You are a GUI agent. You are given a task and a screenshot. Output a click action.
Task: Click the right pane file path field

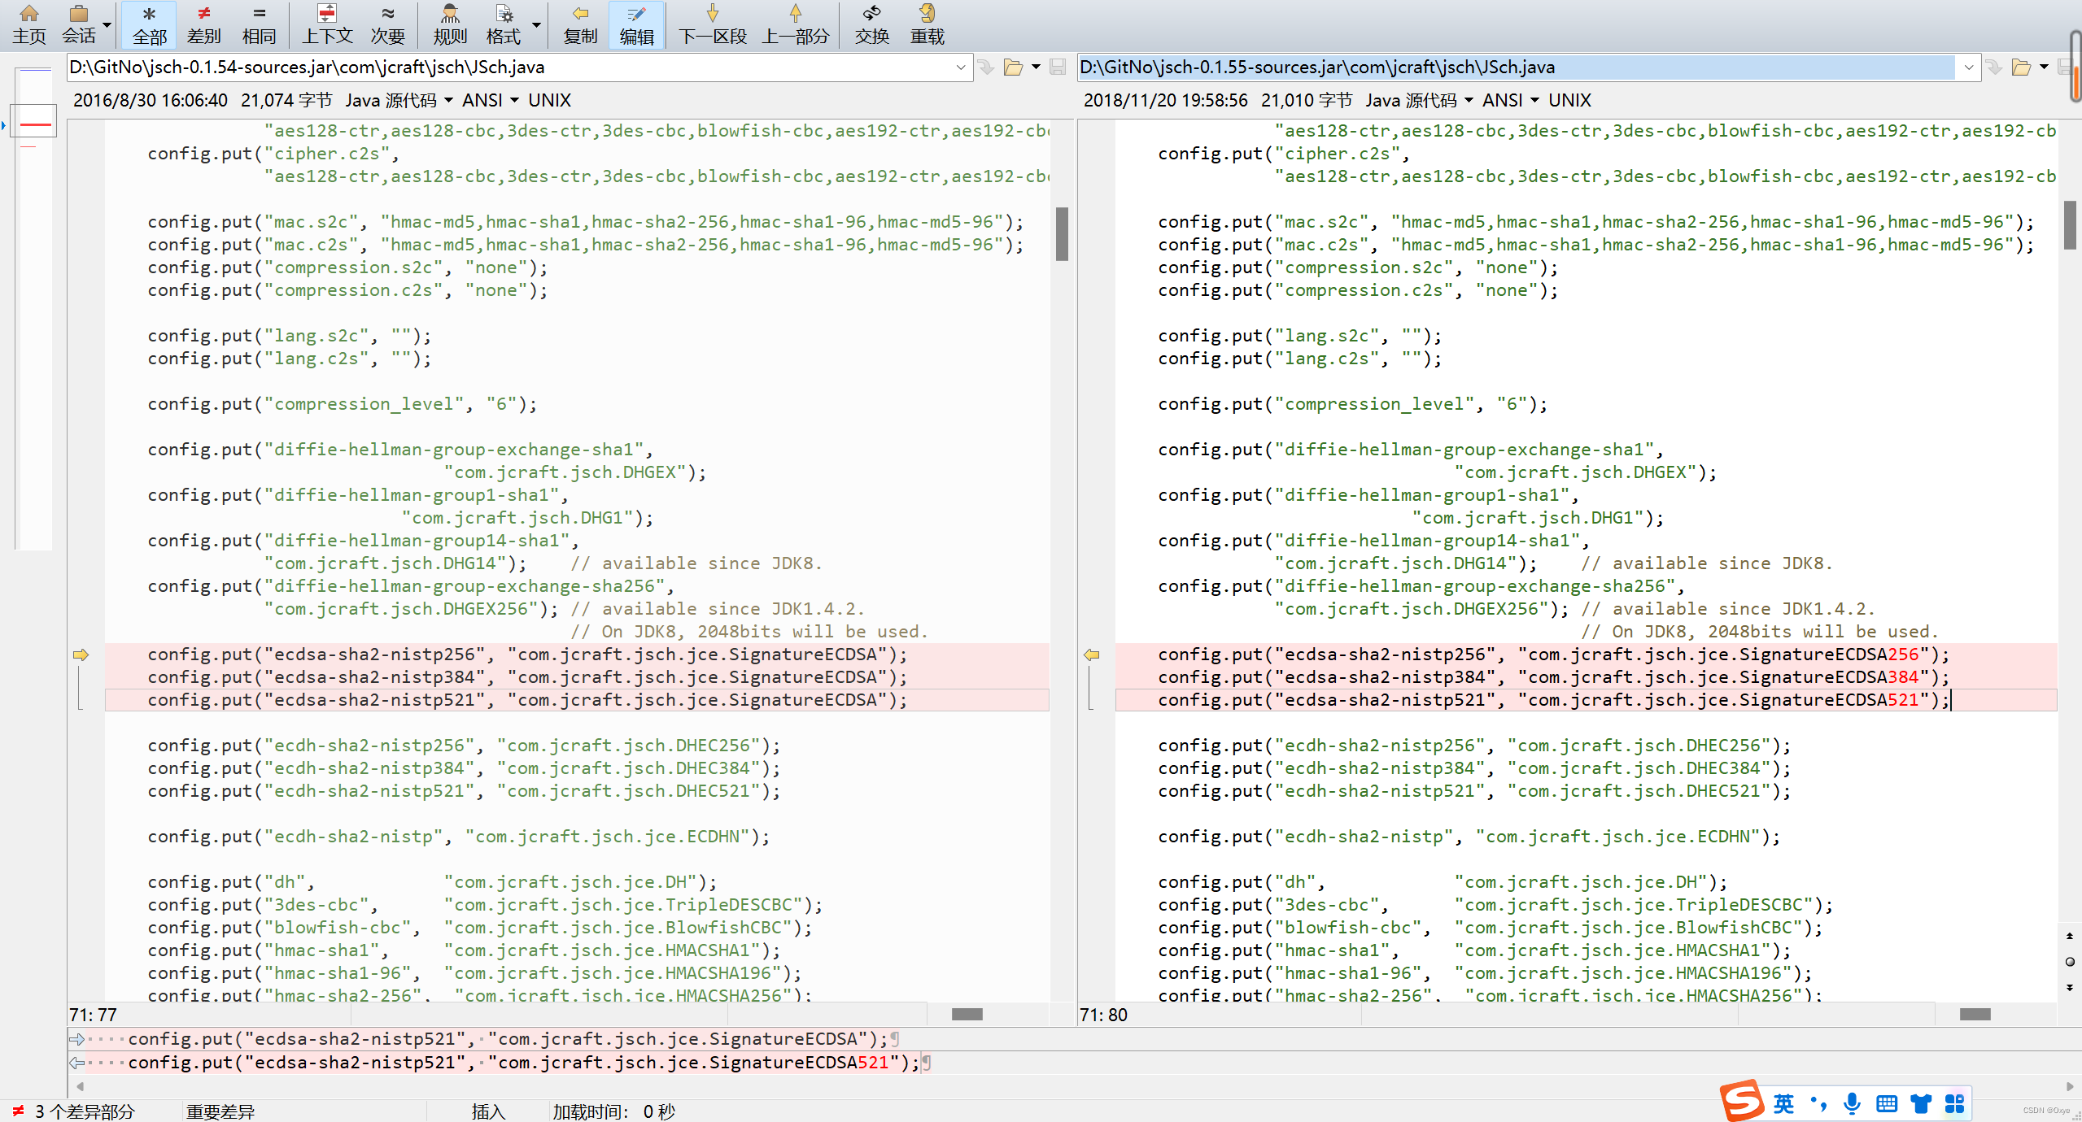pyautogui.click(x=1513, y=67)
